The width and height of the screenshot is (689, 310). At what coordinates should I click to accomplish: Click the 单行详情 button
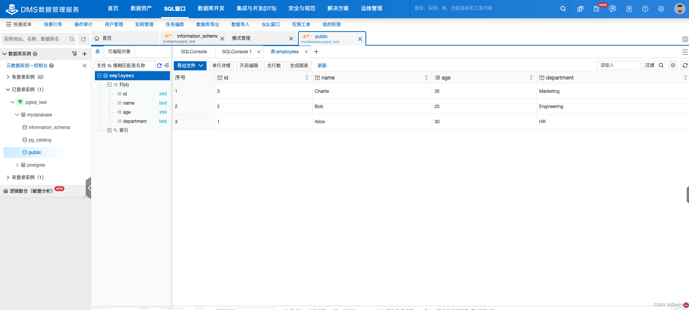221,65
